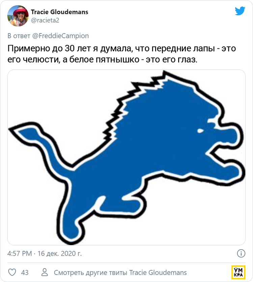Image resolution: width=253 pixels, height=282 pixels.
Task: Click the yellow УМКРА logo badge
Action: [x=238, y=272]
